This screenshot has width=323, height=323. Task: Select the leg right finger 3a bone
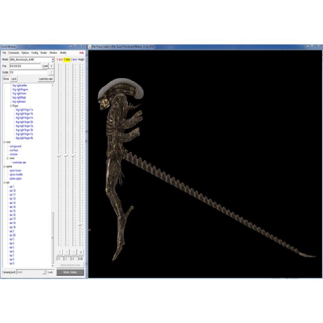pyautogui.click(x=24, y=126)
